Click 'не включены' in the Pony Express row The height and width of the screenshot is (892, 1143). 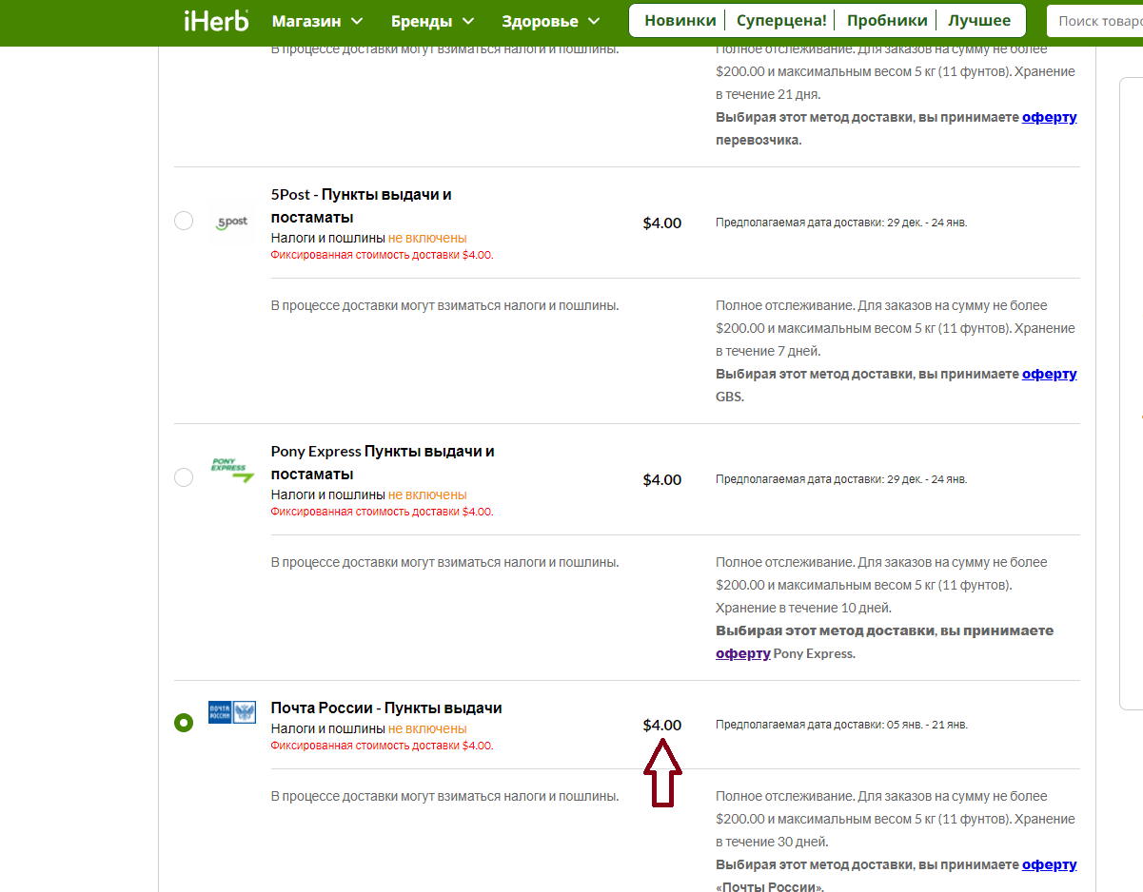(x=427, y=494)
